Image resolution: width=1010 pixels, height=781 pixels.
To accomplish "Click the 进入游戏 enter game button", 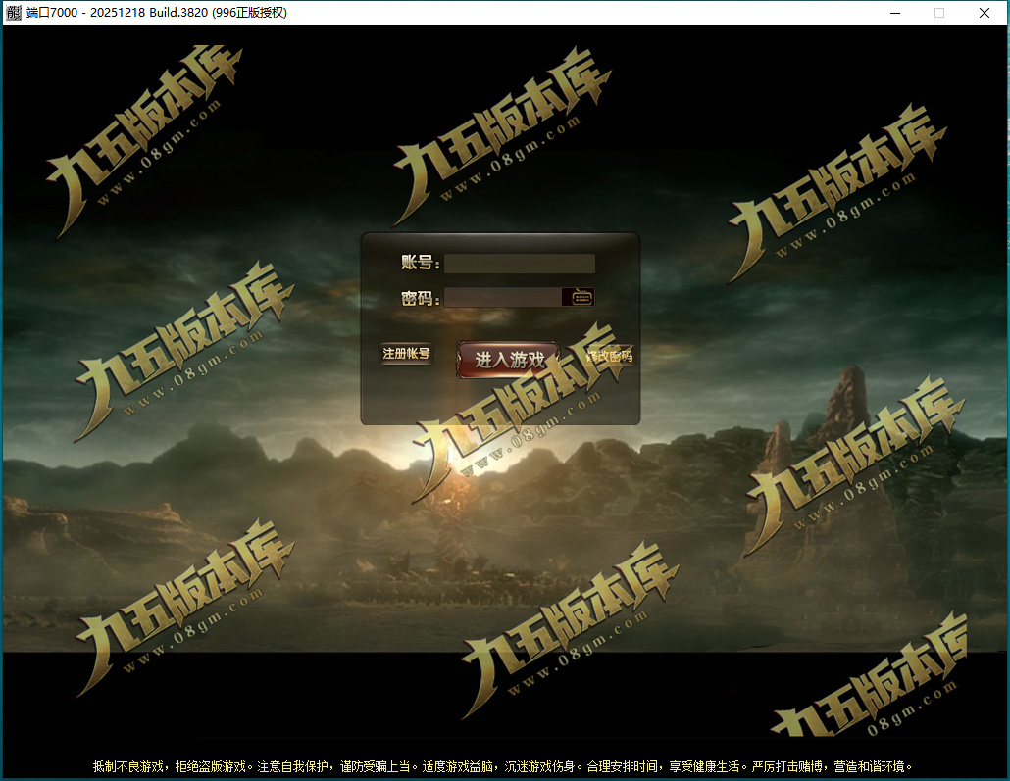I will coord(509,360).
